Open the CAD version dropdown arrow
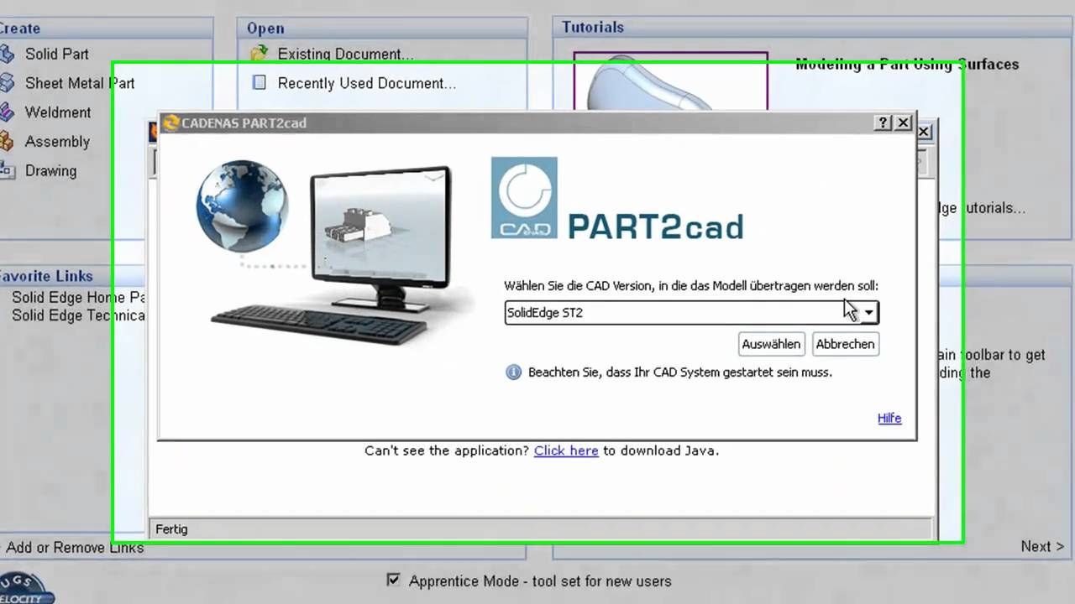The height and width of the screenshot is (604, 1075). [x=869, y=313]
